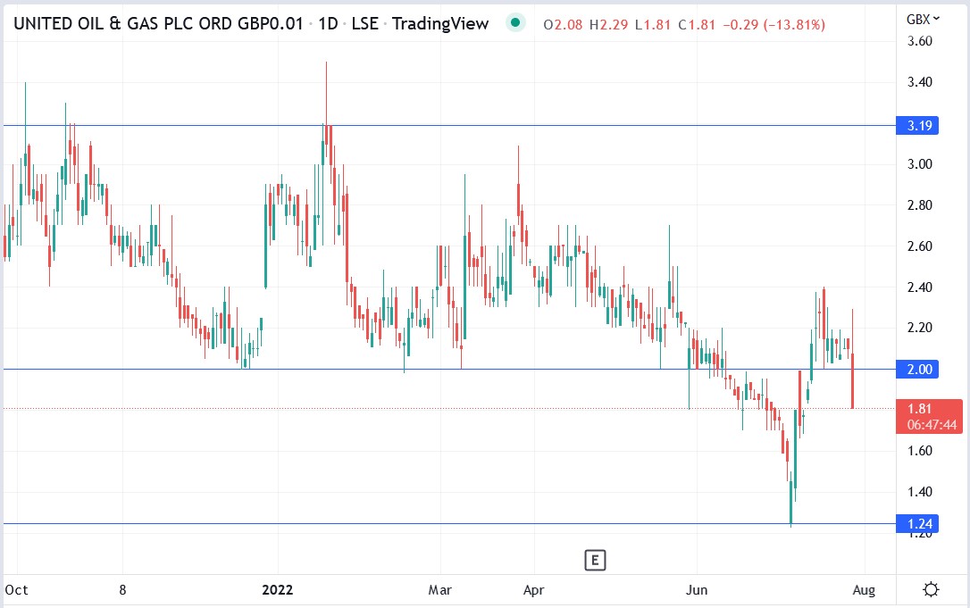Click the 3.00 price axis value
Viewport: 970px width, 608px height.
pos(920,164)
